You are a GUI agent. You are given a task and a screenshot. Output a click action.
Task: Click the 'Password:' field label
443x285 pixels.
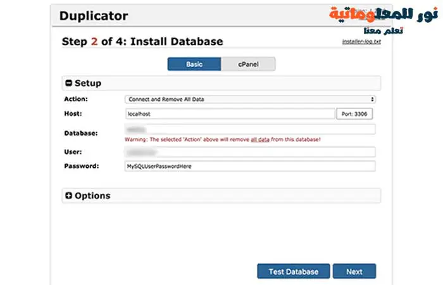tap(82, 166)
